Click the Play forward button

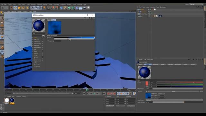coord(94,93)
